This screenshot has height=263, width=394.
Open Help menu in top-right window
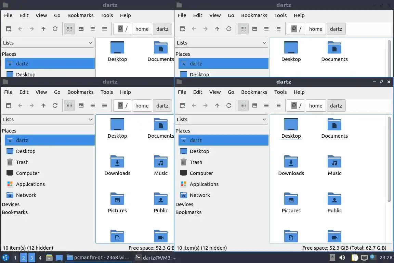pos(299,15)
